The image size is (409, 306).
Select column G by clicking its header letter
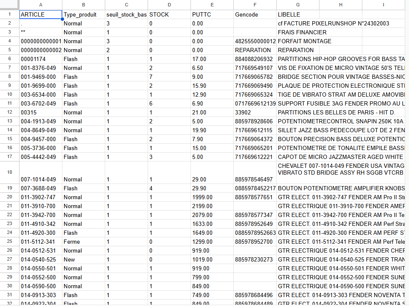tap(297, 5)
